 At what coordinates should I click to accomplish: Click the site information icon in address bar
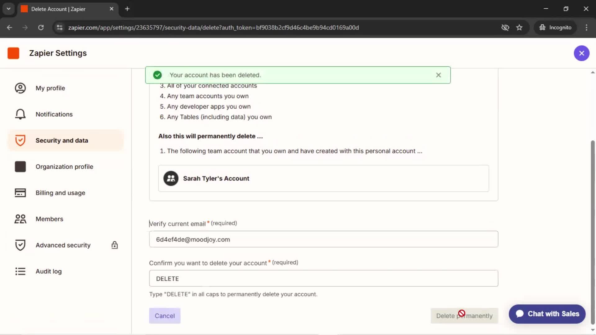pos(59,28)
